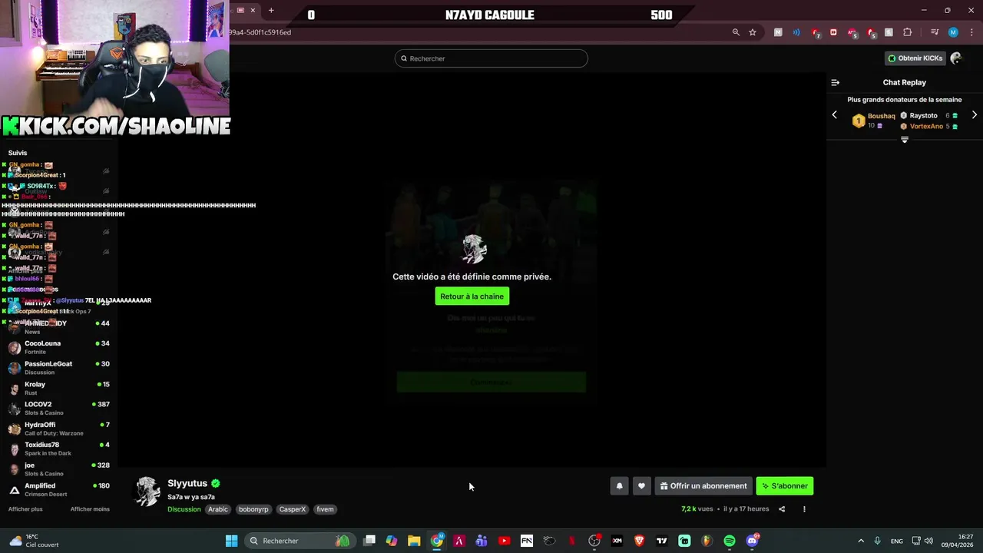Open FL Studio from the taskbar
The height and width of the screenshot is (553, 983).
click(x=707, y=541)
